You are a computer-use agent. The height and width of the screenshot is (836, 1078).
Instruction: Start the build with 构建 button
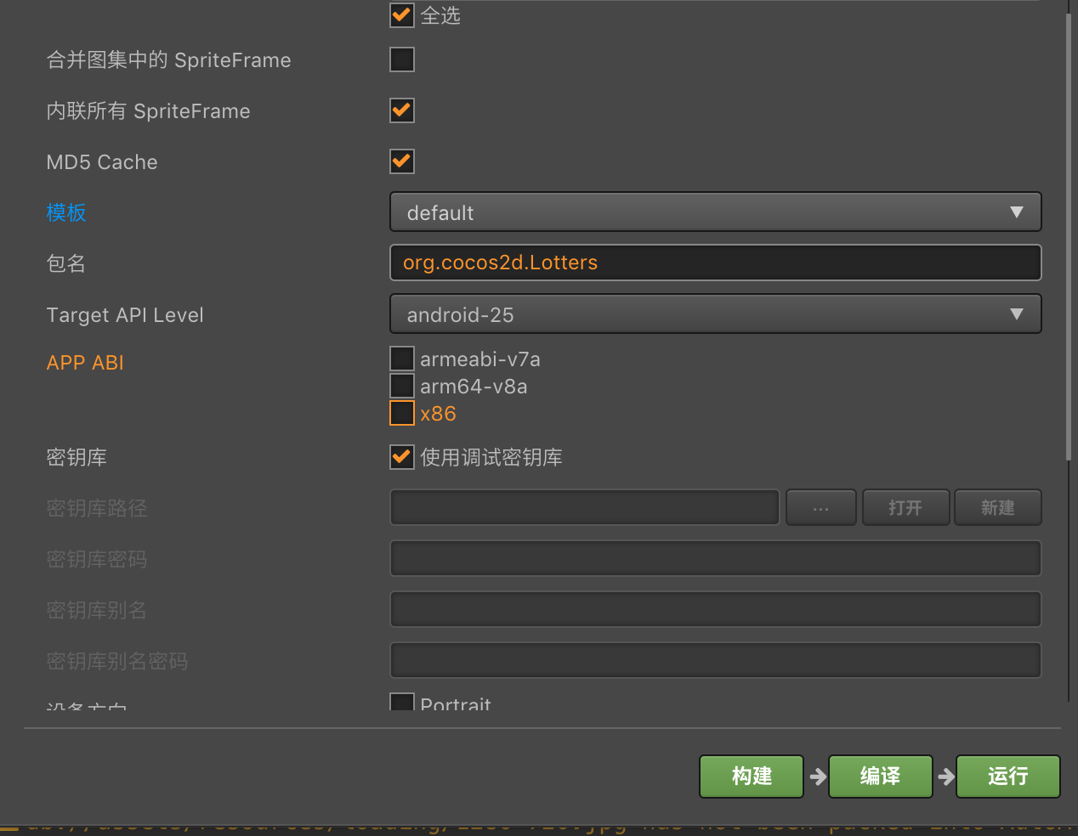752,777
